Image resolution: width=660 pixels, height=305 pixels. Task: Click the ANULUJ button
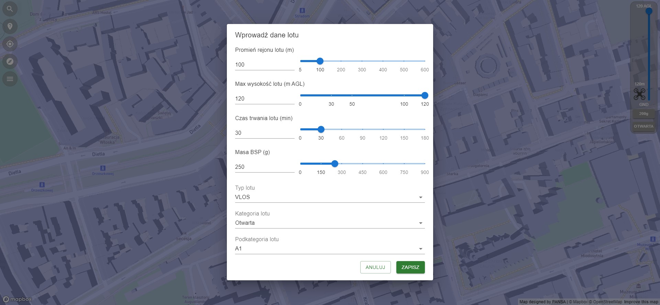[x=375, y=267]
